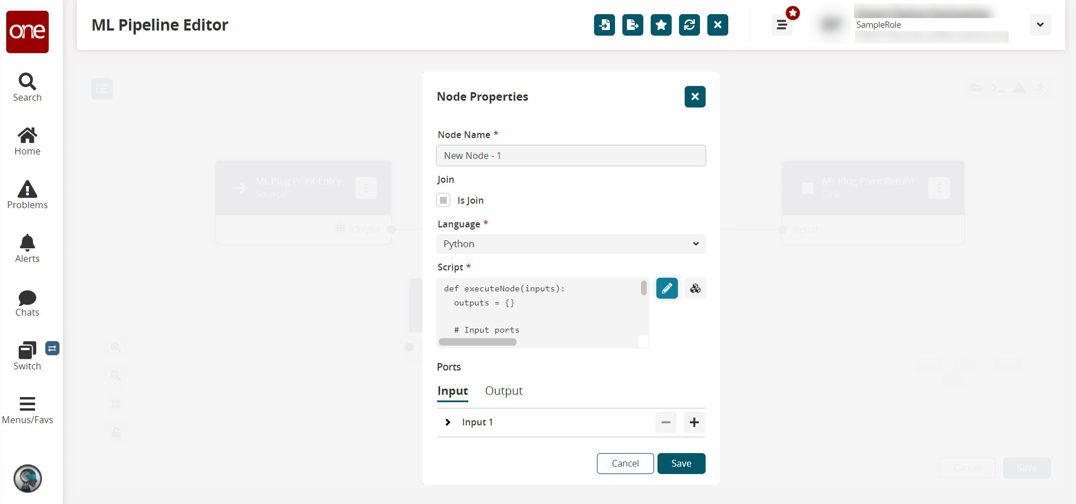Viewport: 1076px width, 504px height.
Task: Click the modules icon beside the script
Action: pyautogui.click(x=695, y=288)
